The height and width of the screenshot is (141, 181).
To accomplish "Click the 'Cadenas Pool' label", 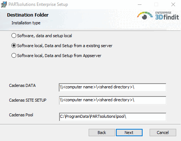I will 21,115.
